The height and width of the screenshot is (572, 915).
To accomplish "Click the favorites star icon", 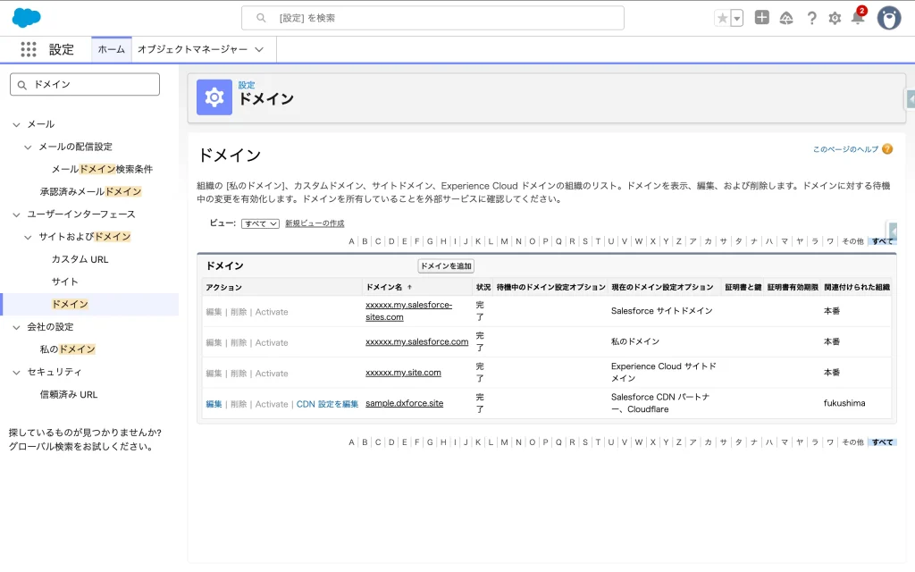I will (x=722, y=18).
